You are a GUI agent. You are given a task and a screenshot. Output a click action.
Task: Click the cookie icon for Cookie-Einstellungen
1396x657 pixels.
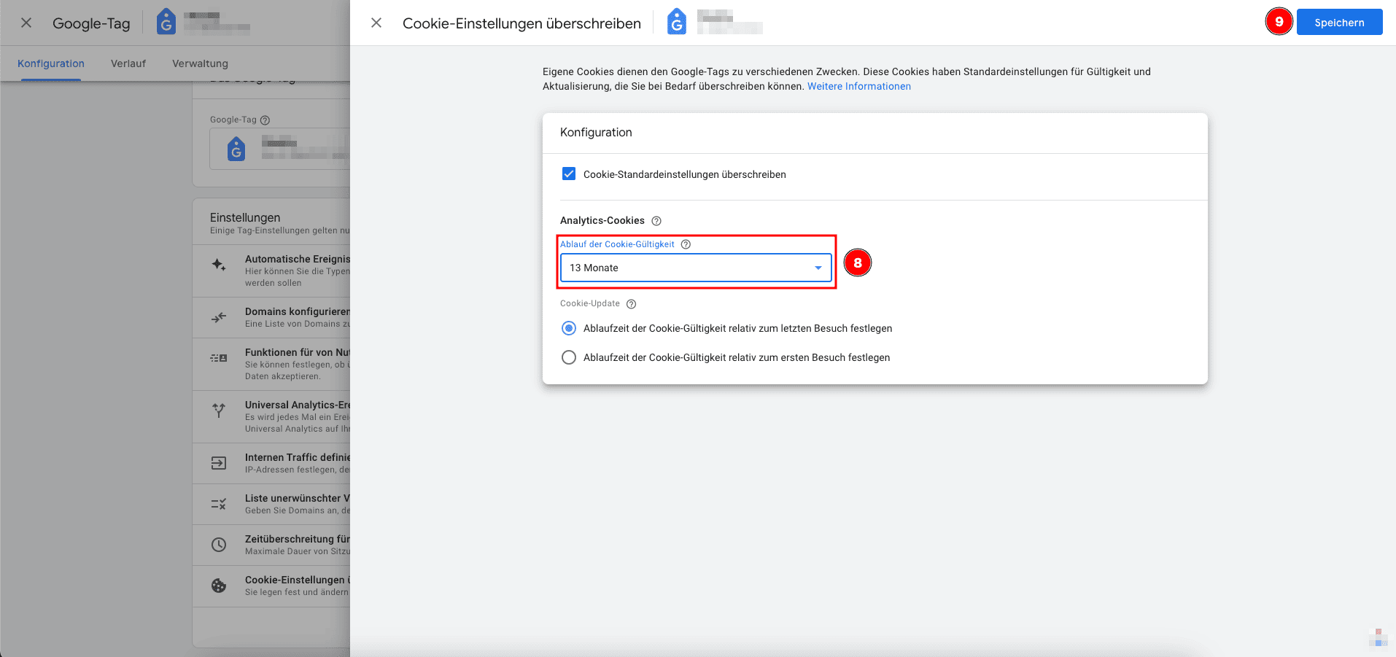pos(219,586)
